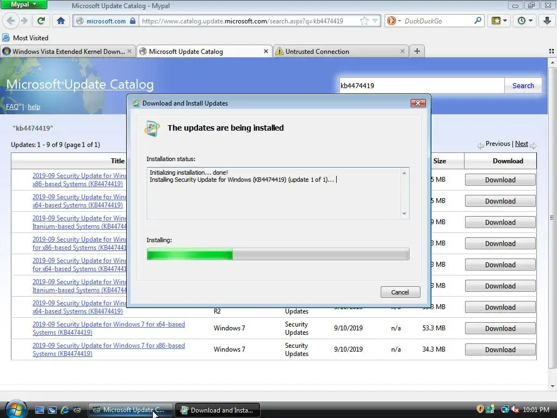
Task: Switch to Microsoft Update Catalog tab
Action: click(x=205, y=52)
